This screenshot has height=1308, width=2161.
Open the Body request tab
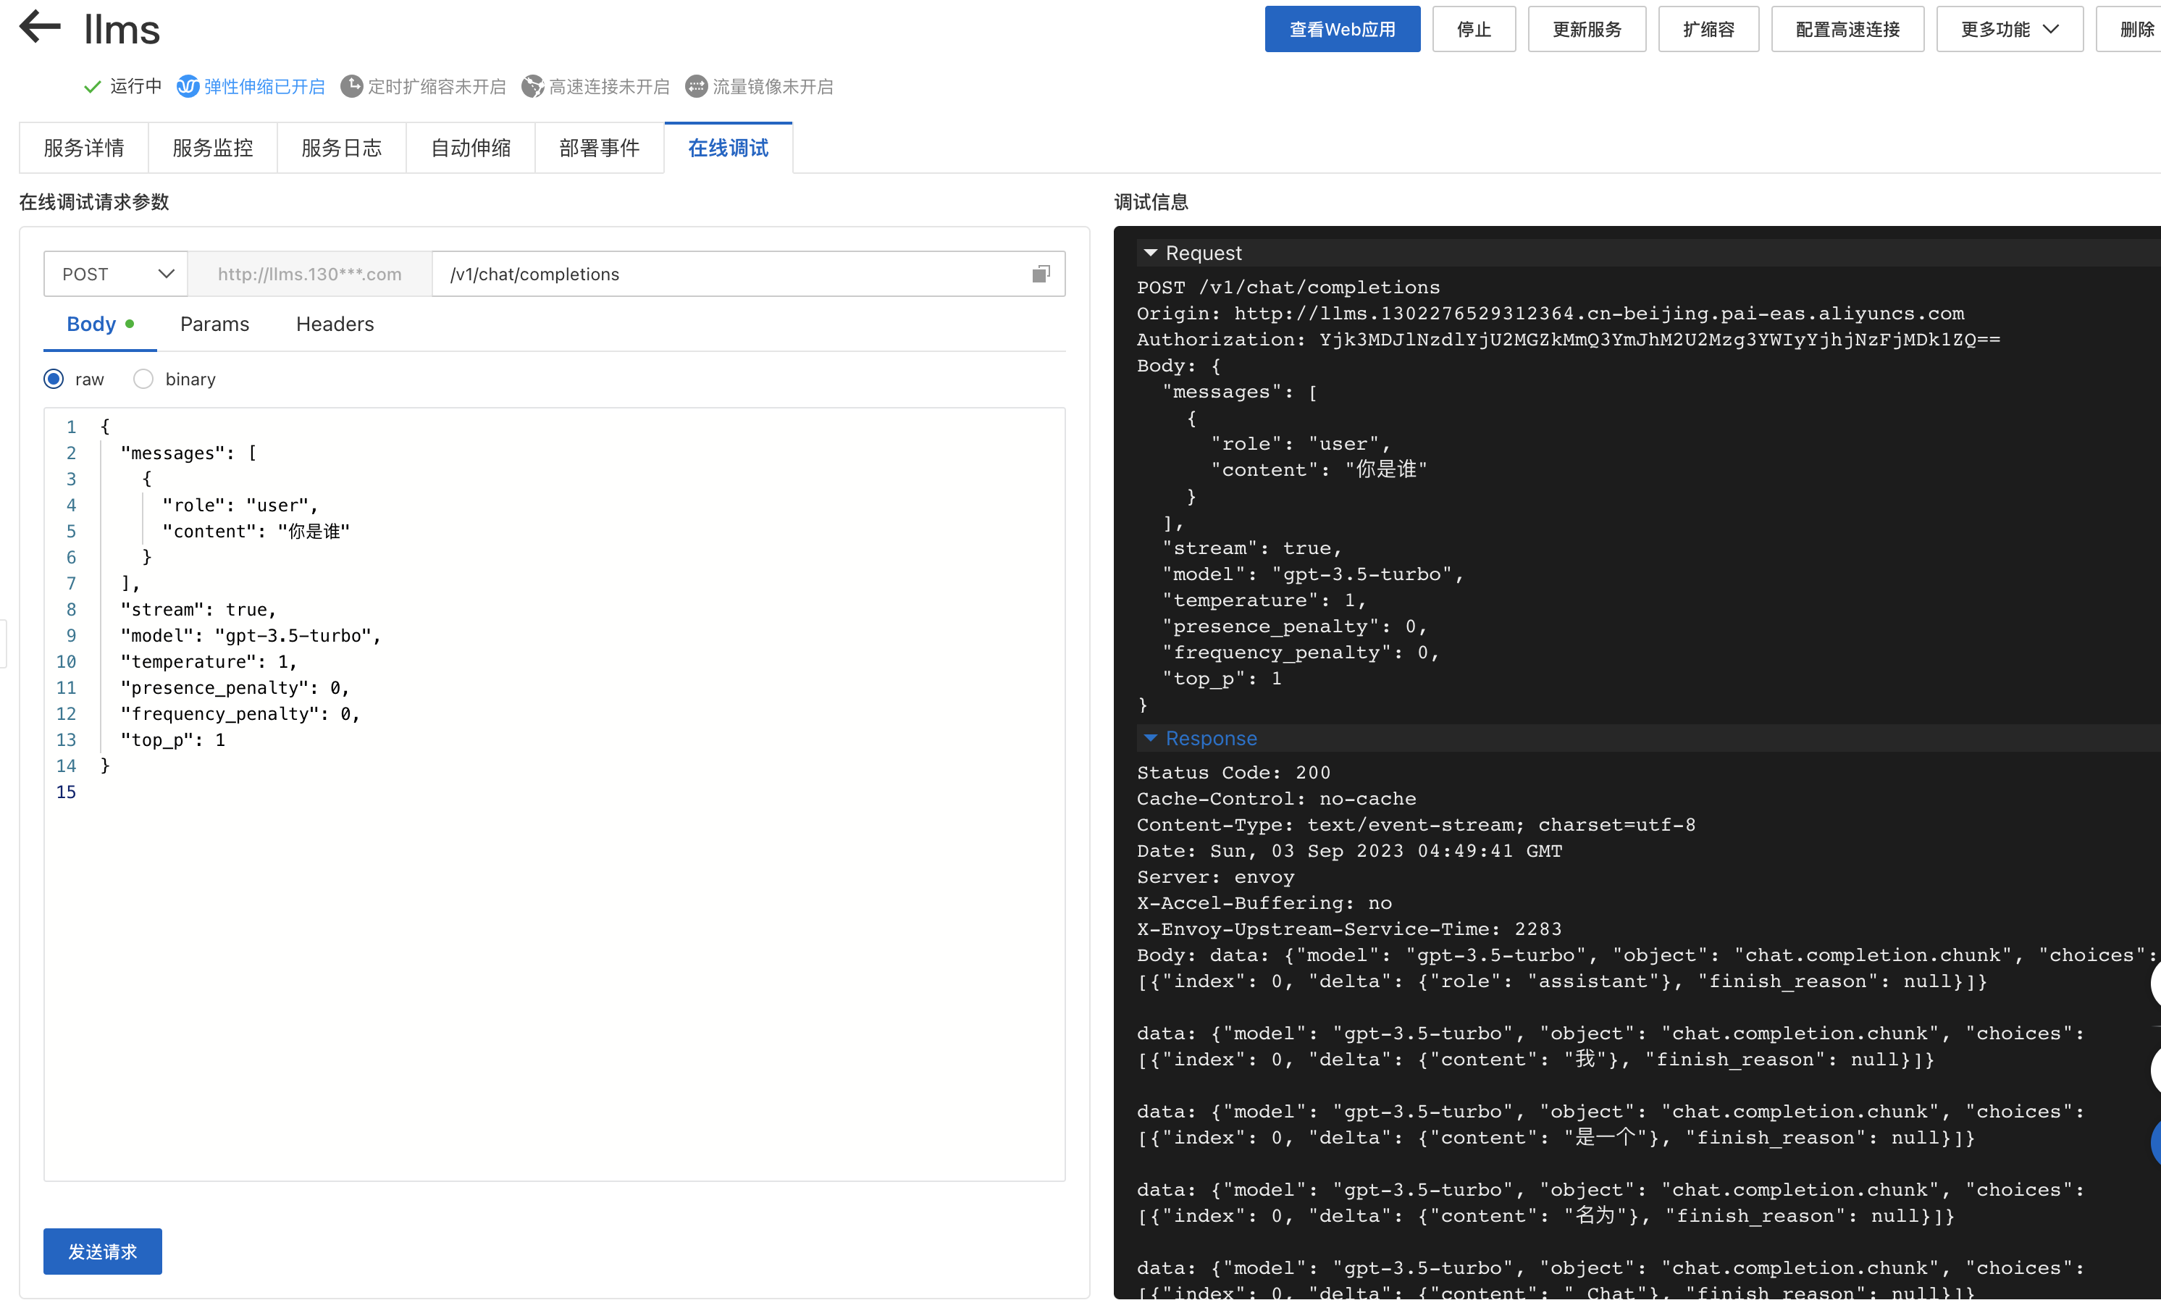point(100,324)
